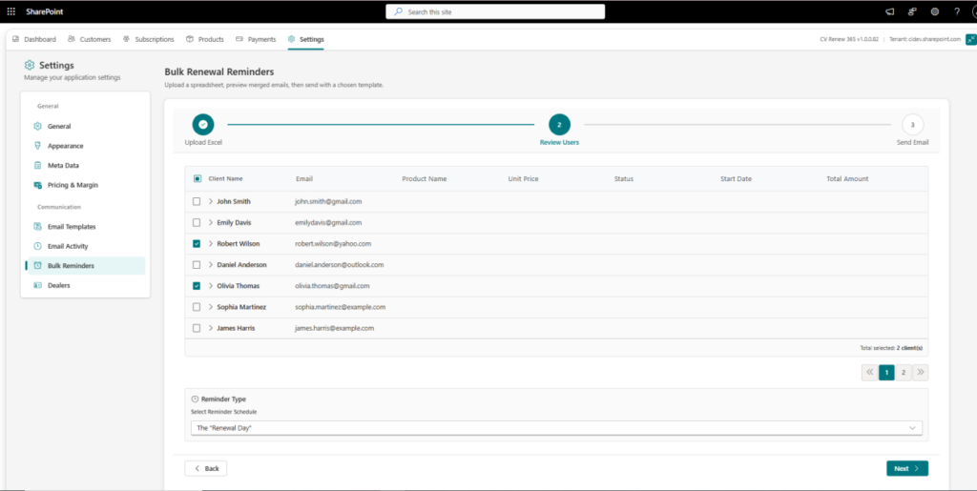Click the Client Name column header
The width and height of the screenshot is (977, 491).
pos(225,178)
